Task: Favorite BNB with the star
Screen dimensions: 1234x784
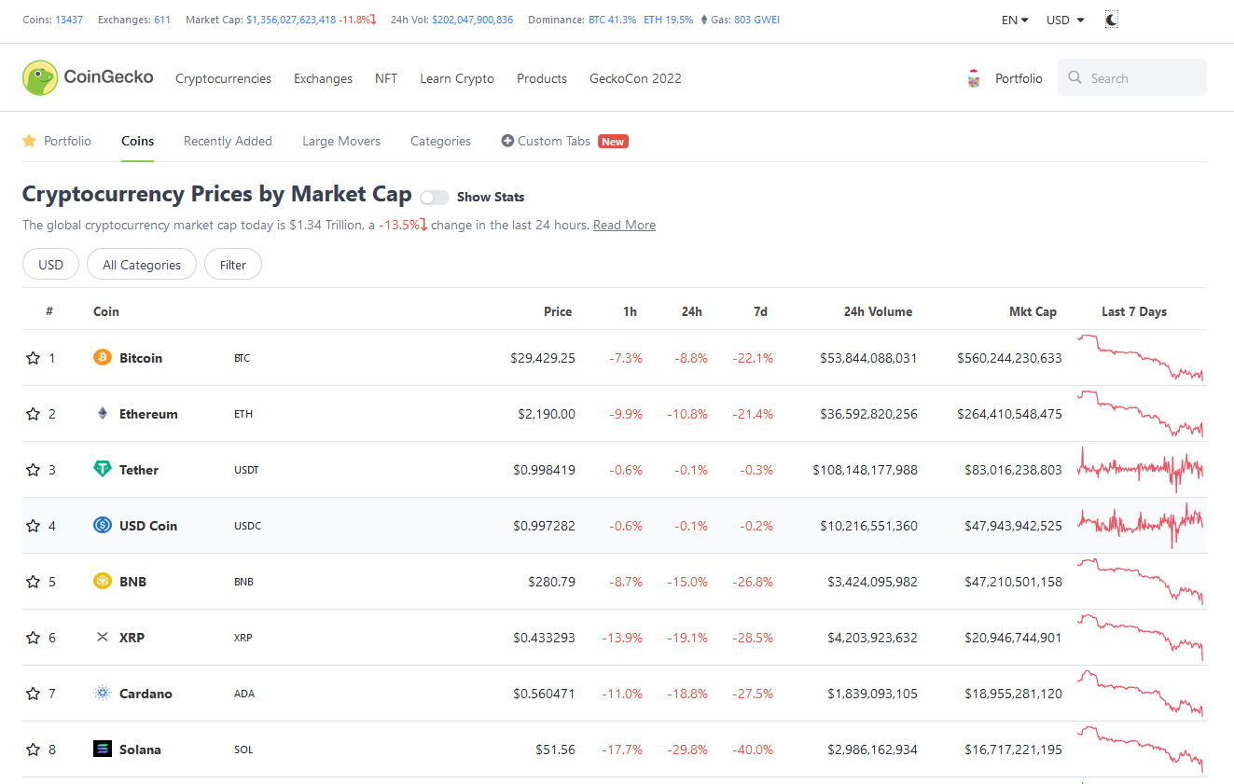Action: tap(34, 582)
